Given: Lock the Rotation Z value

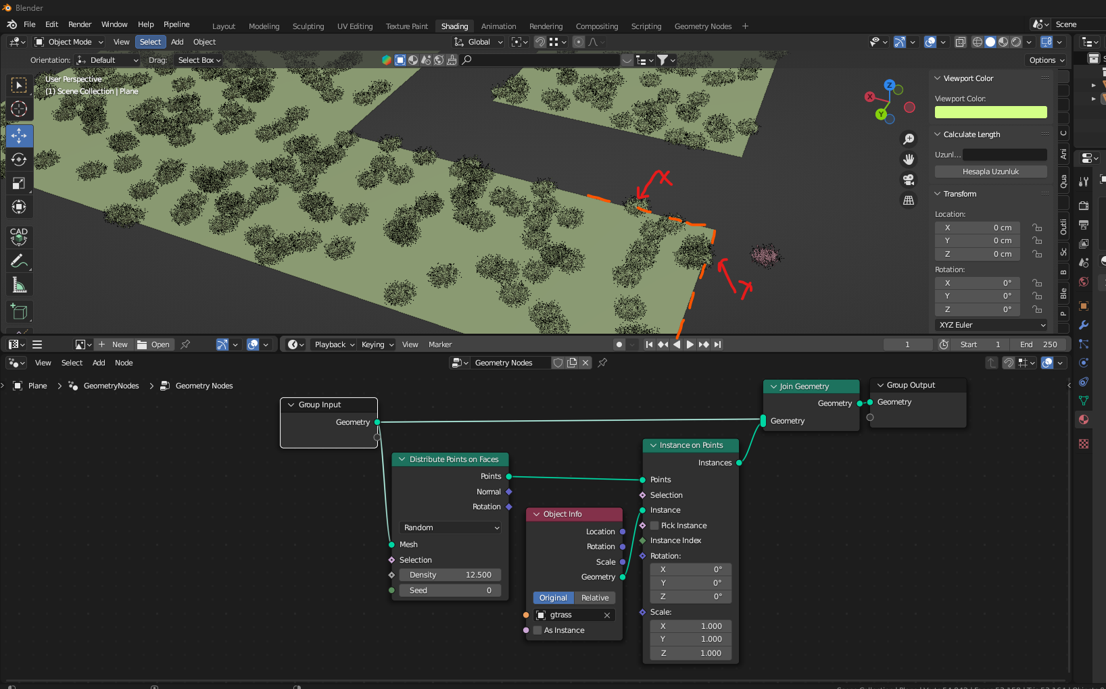Looking at the screenshot, I should pos(1037,309).
